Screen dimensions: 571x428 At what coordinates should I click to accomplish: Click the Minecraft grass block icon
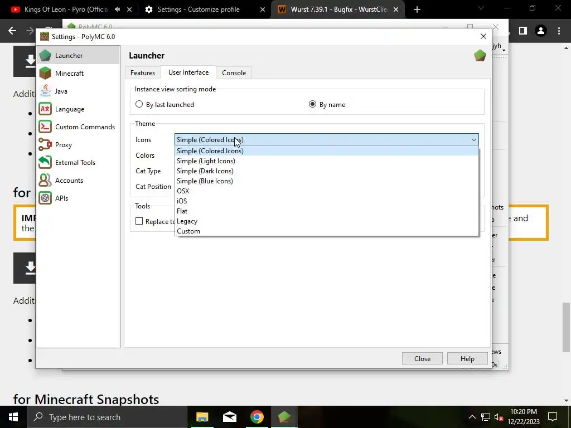pos(45,73)
